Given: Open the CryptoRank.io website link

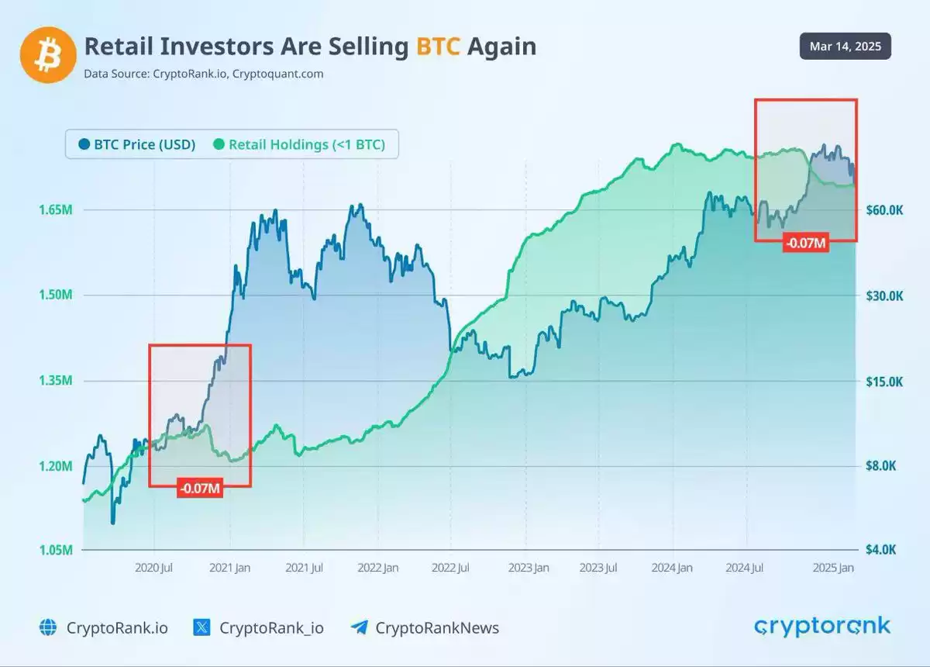Looking at the screenshot, I should 116,627.
